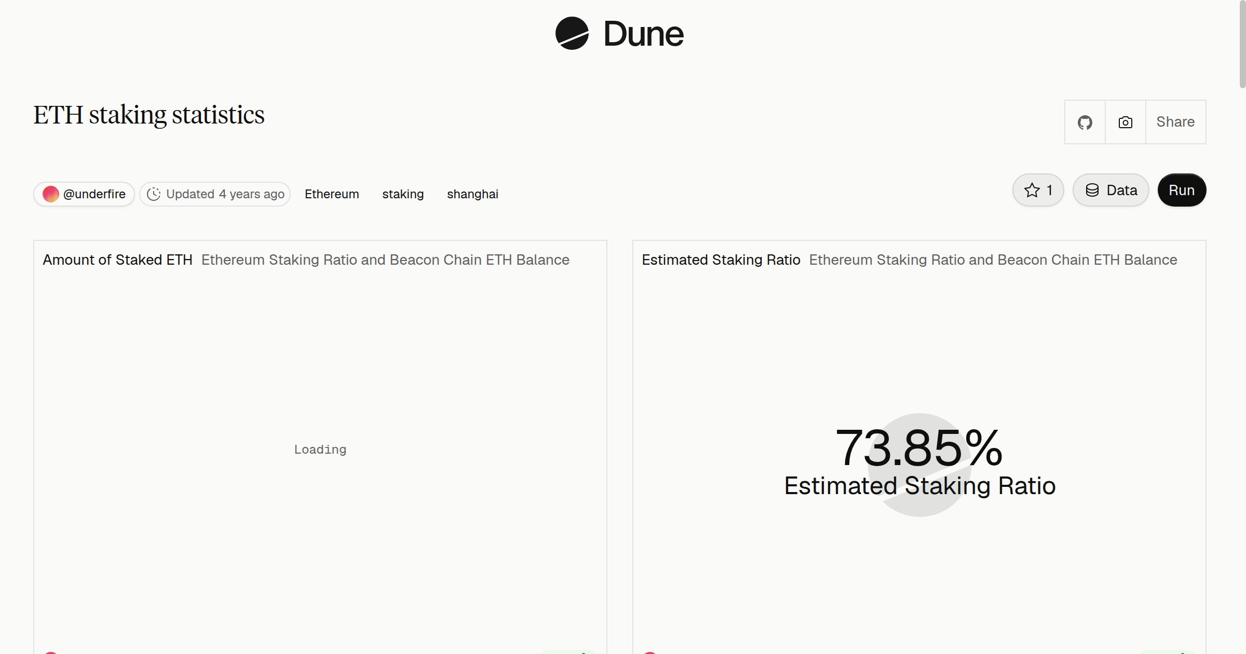
Task: Select the Ethereum tag
Action: tap(332, 194)
